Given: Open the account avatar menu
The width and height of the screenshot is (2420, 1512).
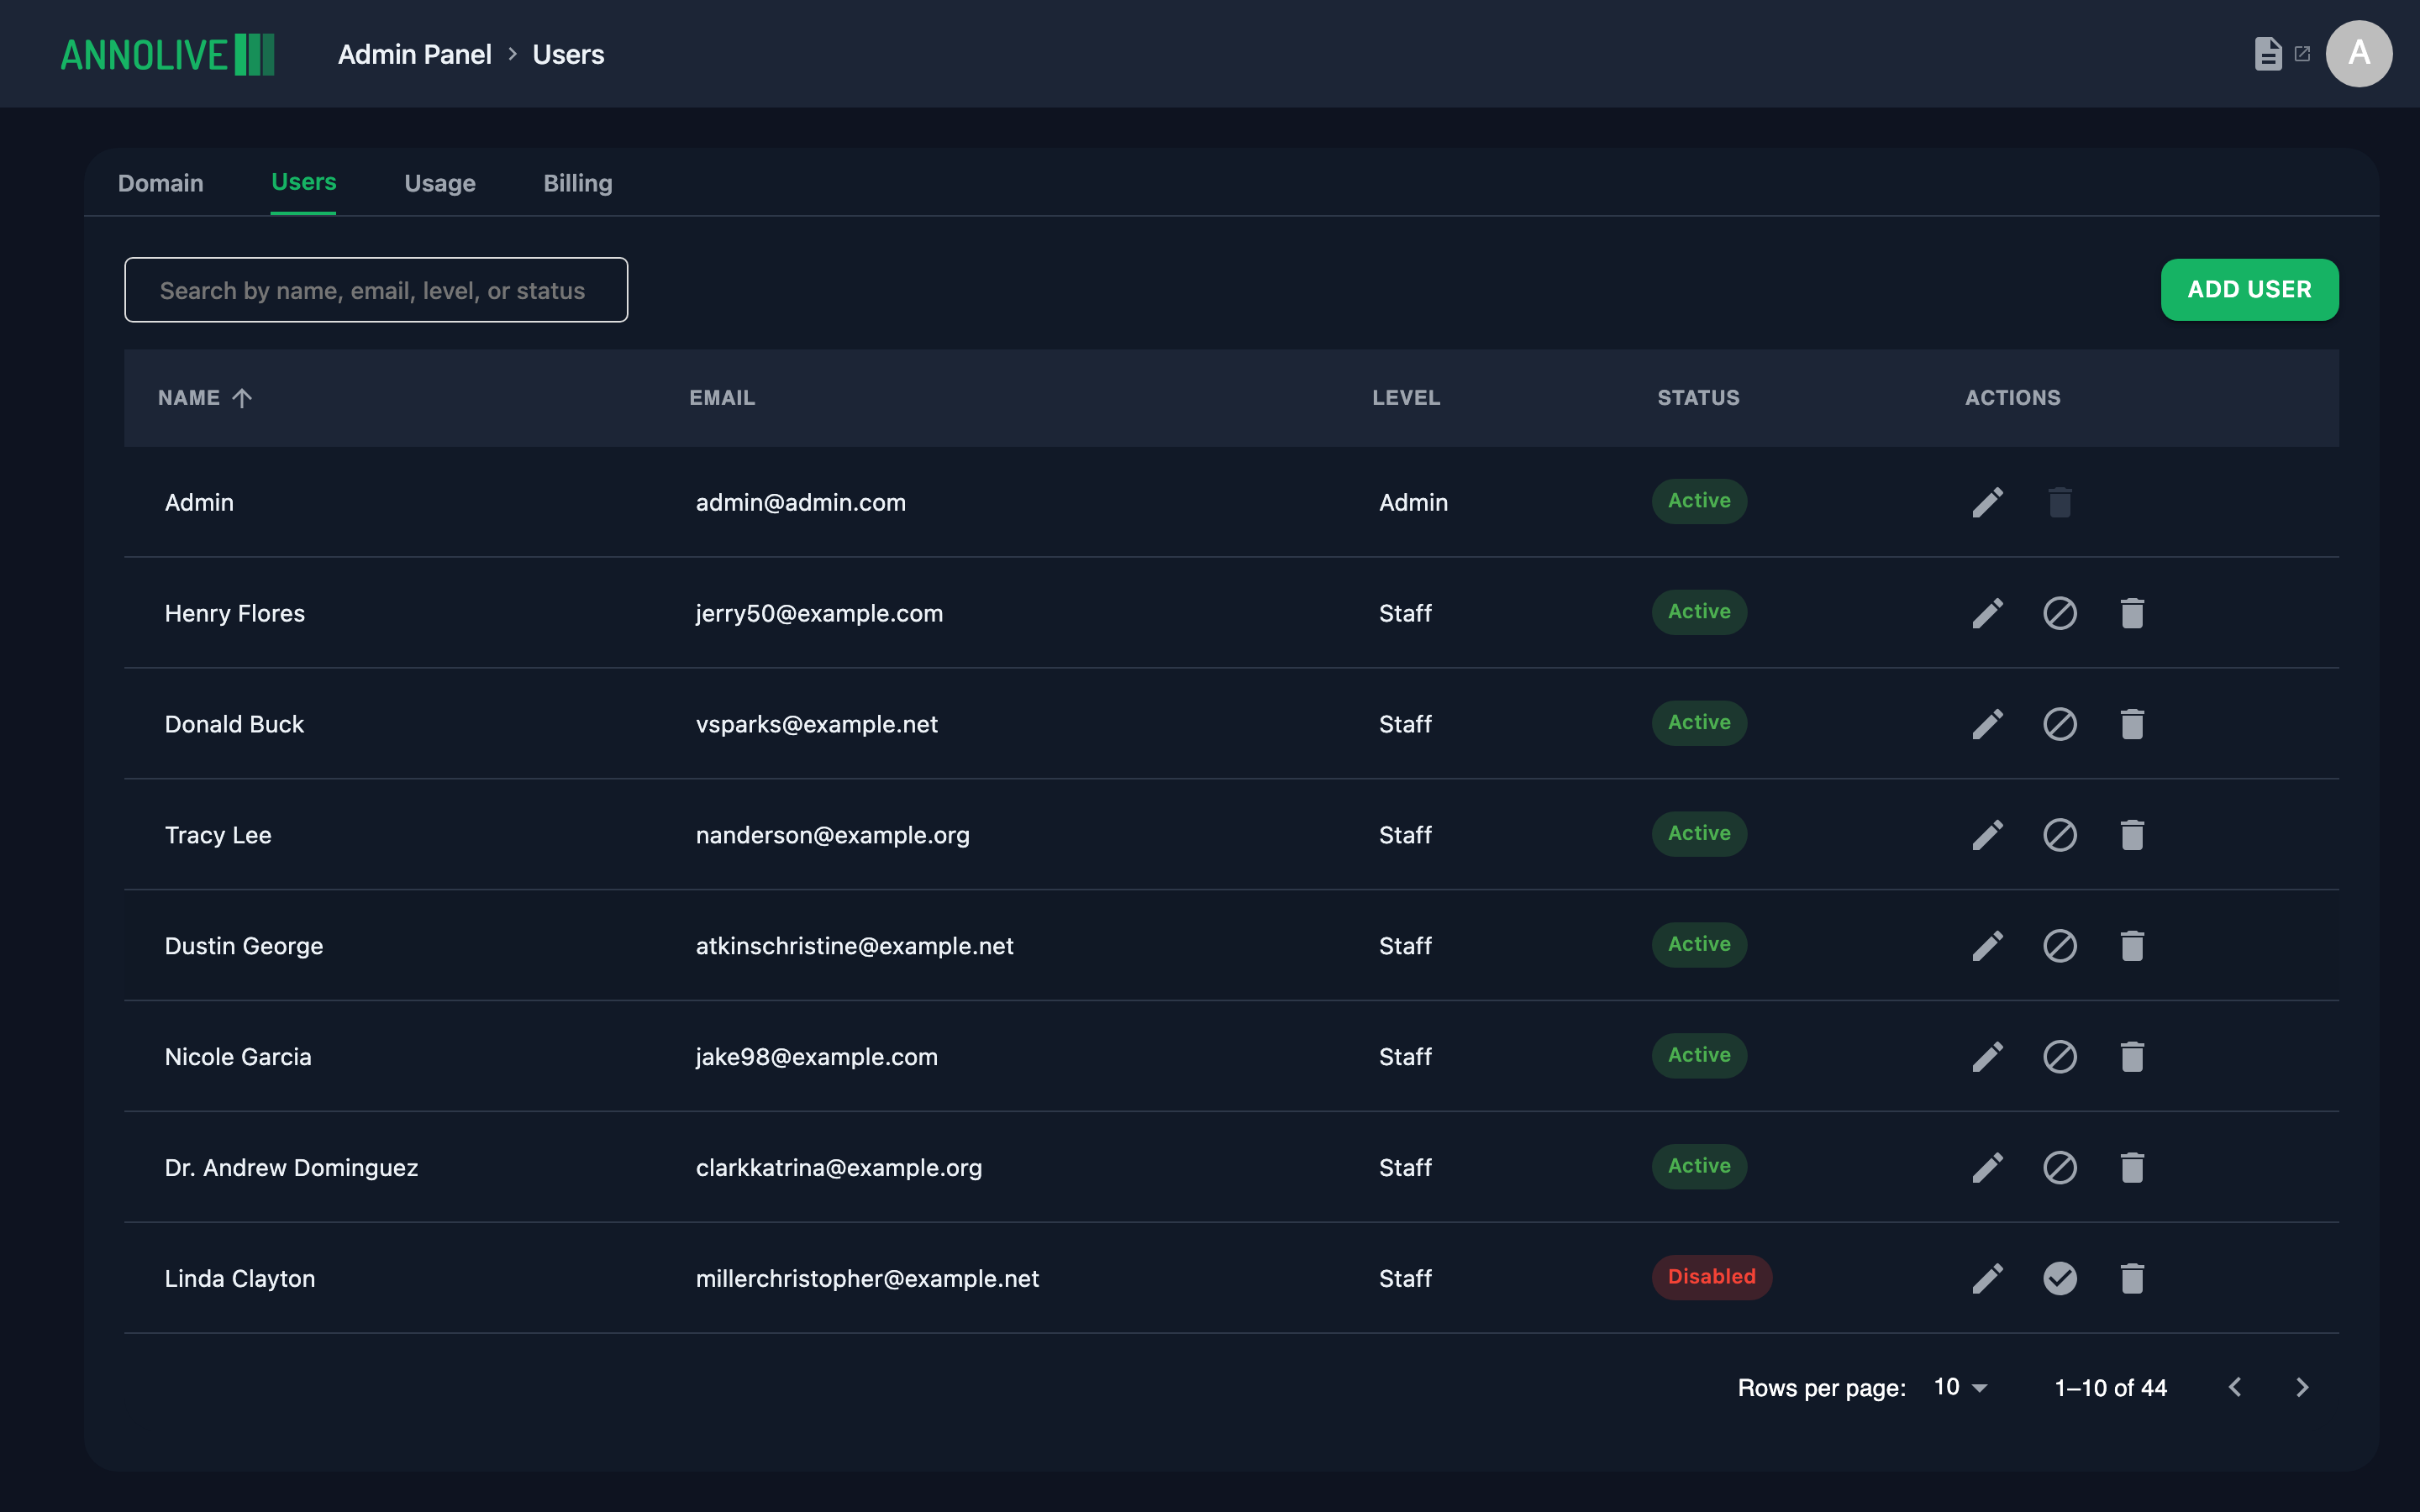Looking at the screenshot, I should [x=2358, y=54].
